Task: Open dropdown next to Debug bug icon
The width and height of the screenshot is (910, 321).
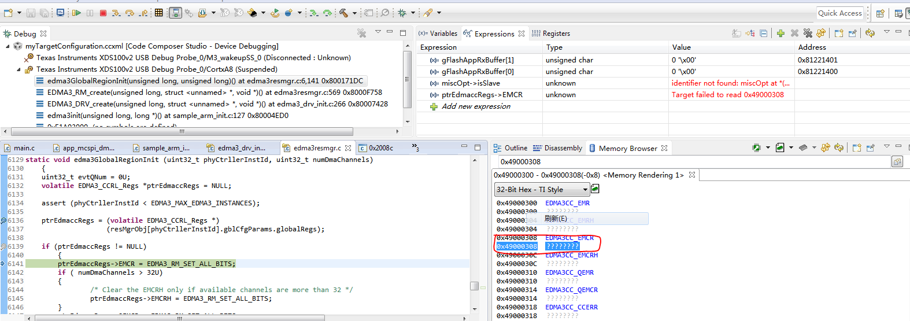Action: pyautogui.click(x=412, y=13)
